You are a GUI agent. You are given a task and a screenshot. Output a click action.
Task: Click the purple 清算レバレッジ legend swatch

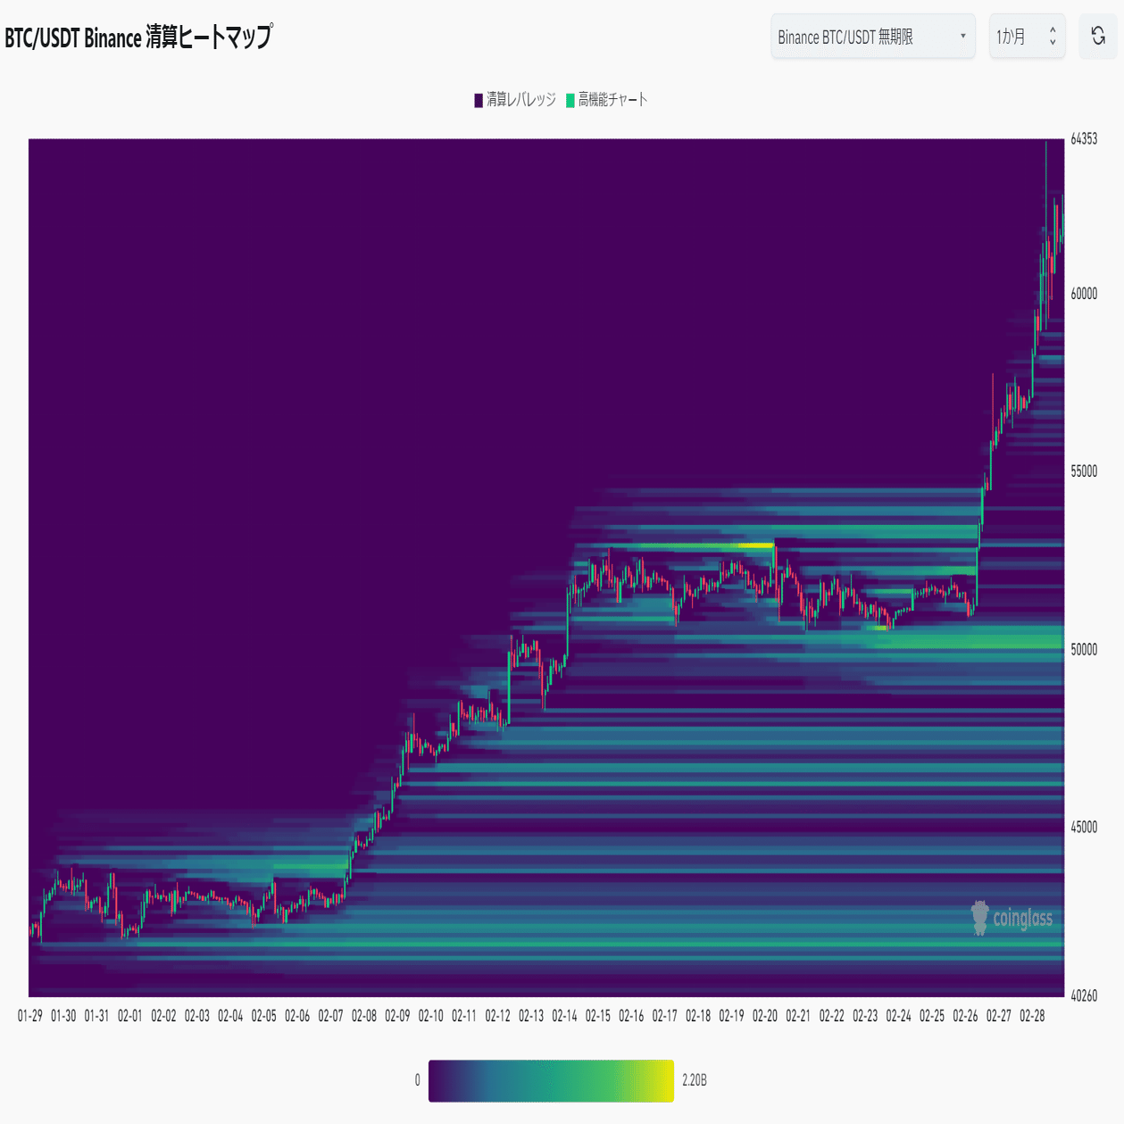pyautogui.click(x=479, y=100)
